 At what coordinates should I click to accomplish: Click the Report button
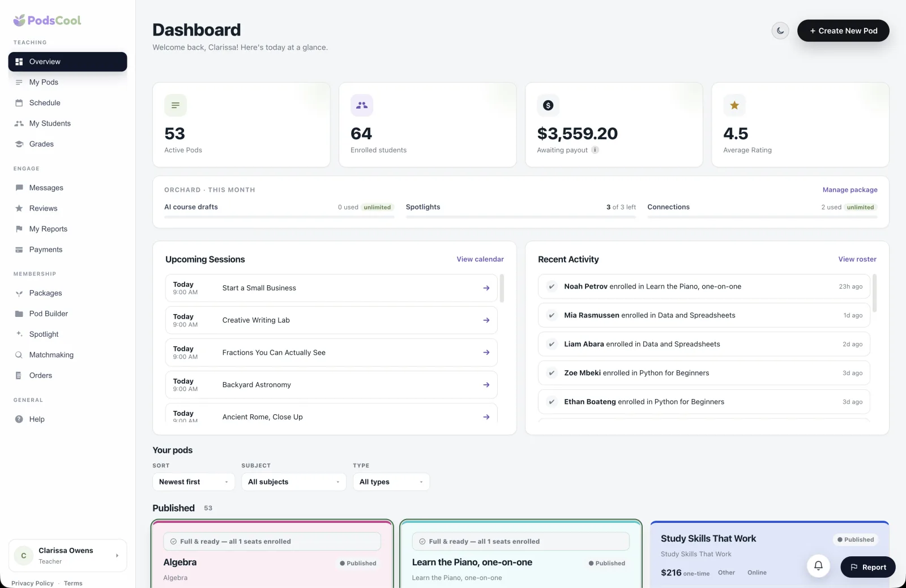point(868,567)
